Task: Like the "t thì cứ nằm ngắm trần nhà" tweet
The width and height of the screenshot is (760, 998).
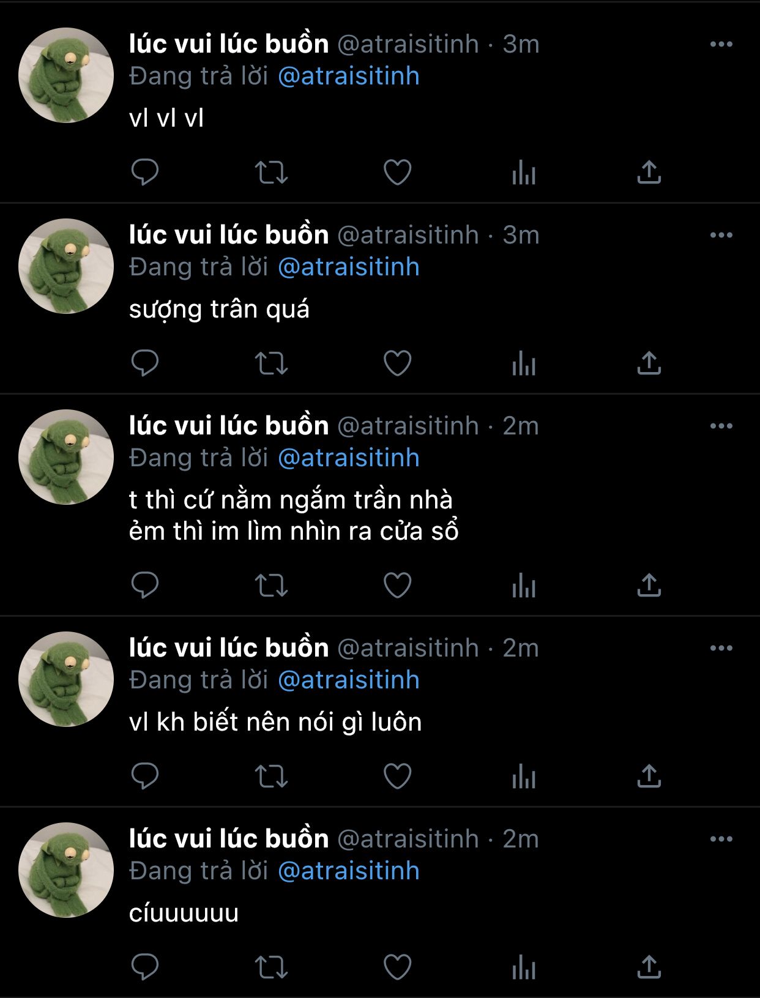Action: pyautogui.click(x=397, y=585)
